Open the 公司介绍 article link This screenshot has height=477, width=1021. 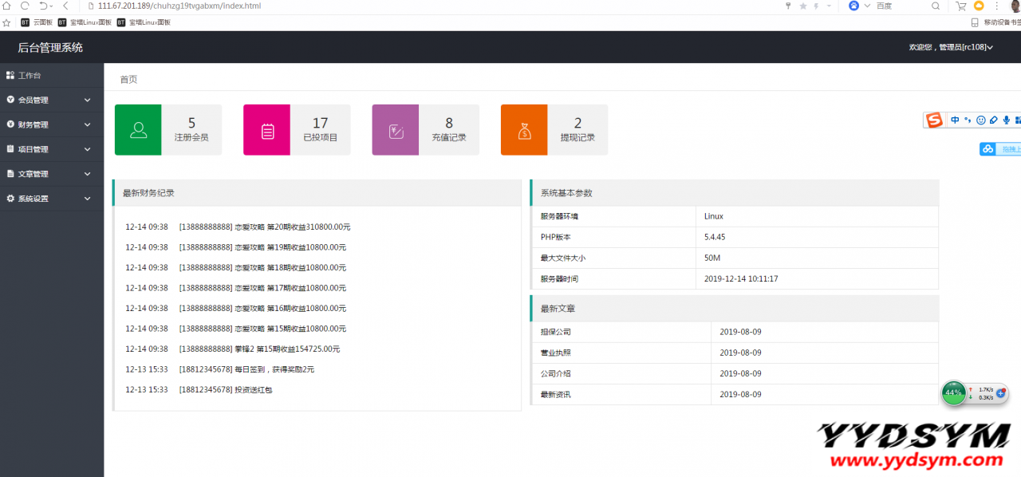tap(556, 373)
